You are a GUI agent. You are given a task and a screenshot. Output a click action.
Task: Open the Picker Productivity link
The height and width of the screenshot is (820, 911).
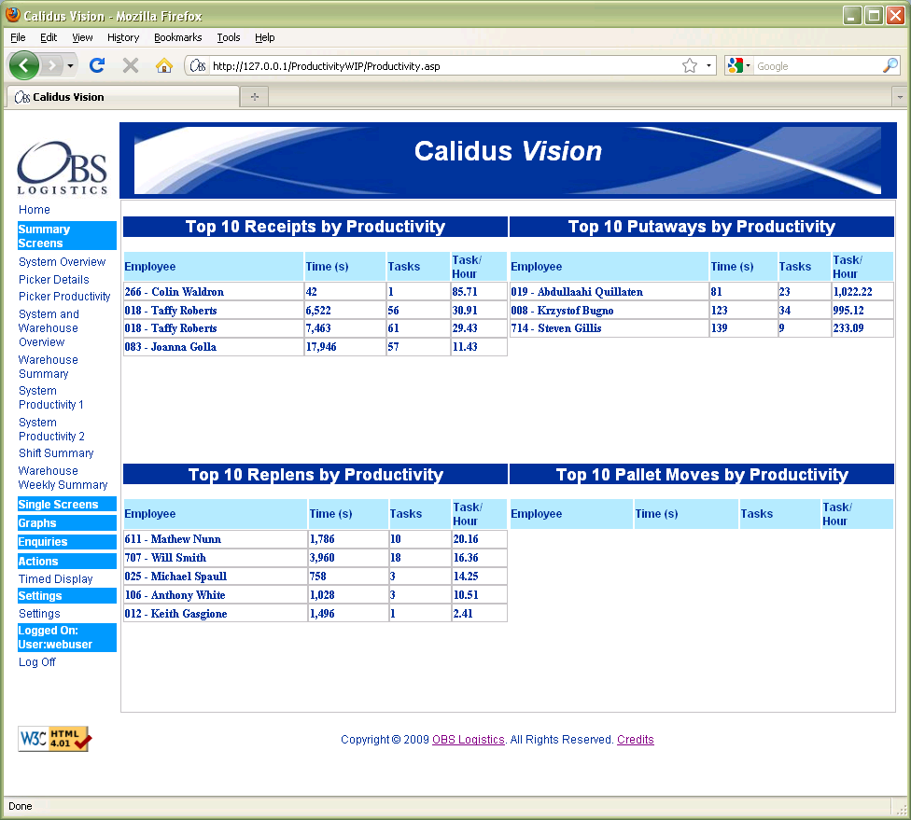pos(64,296)
